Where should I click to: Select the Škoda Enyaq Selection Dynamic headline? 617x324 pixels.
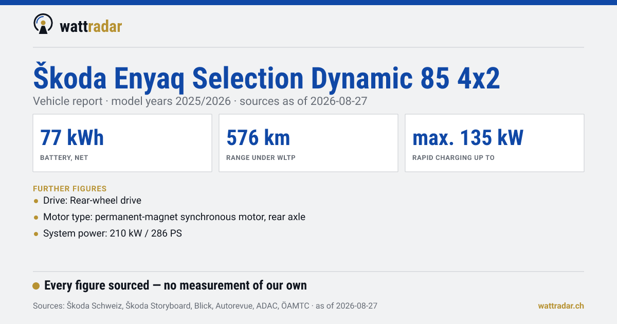tap(266, 78)
